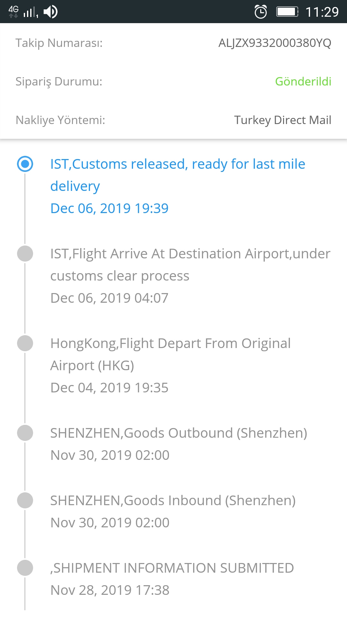Tap tracking number ALJZX9332000380YQ
347x617 pixels.
coord(275,43)
